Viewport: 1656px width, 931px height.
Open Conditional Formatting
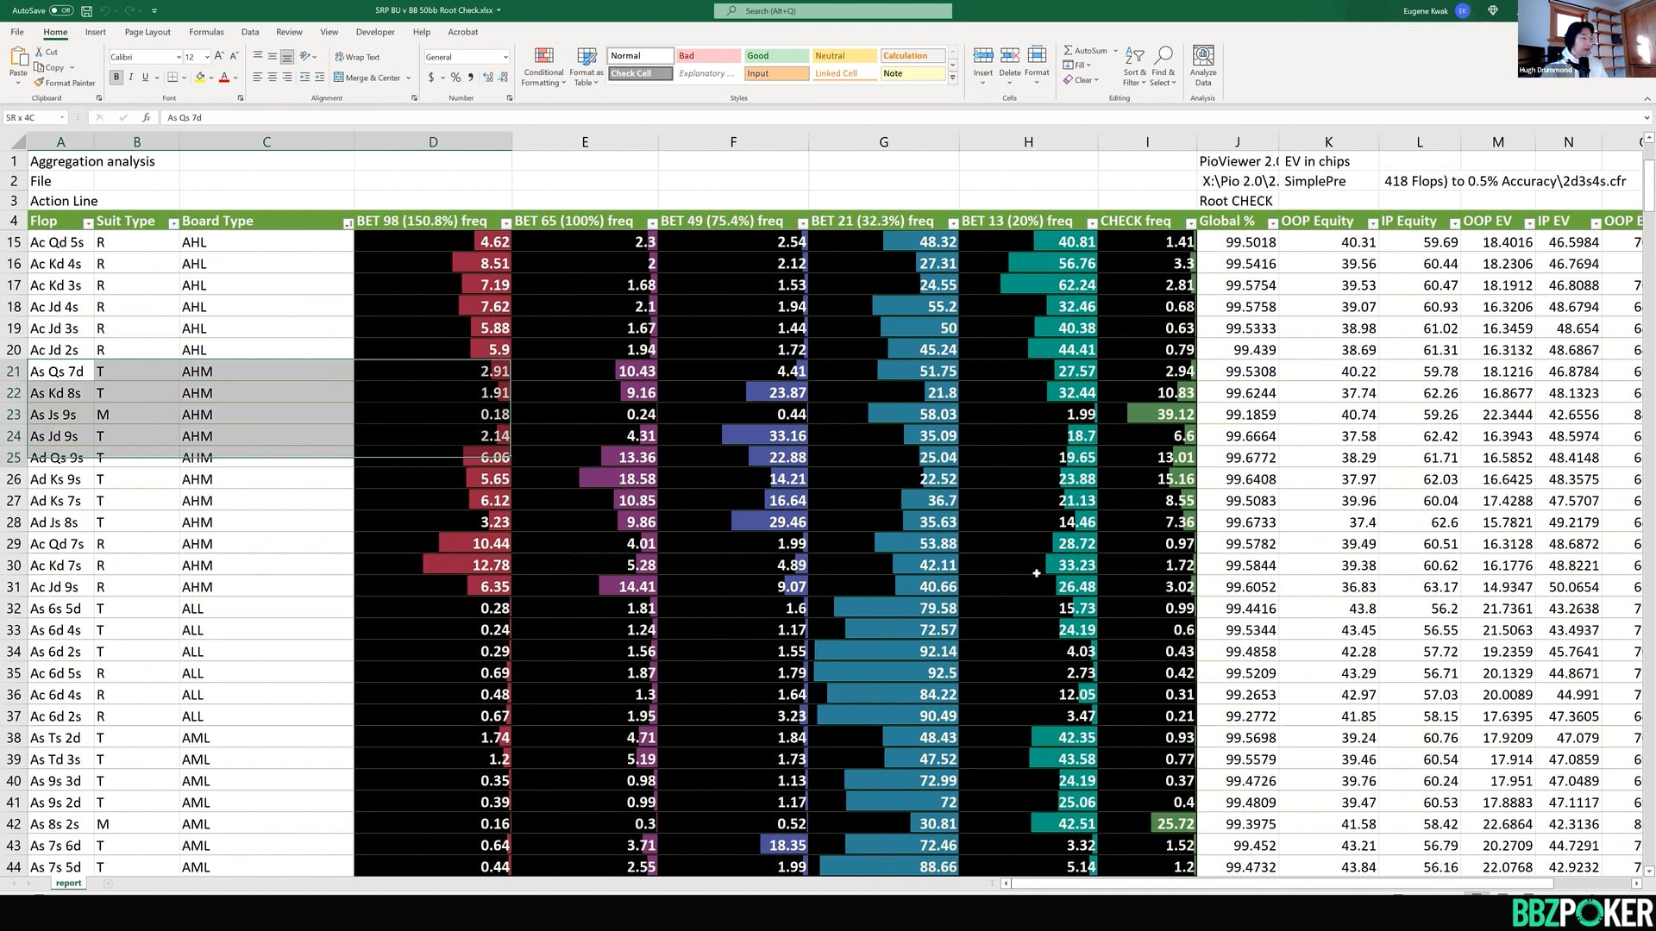543,67
